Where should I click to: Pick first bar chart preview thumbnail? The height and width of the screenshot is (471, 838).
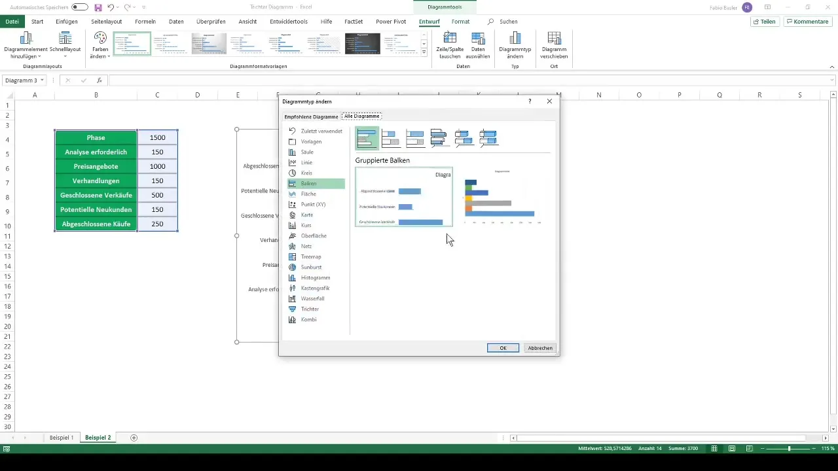[x=404, y=197]
